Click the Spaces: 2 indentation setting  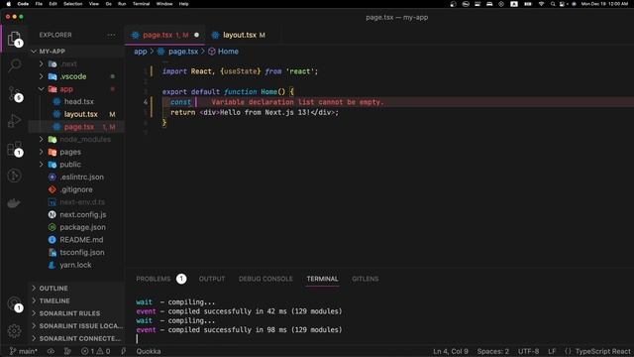pyautogui.click(x=493, y=351)
